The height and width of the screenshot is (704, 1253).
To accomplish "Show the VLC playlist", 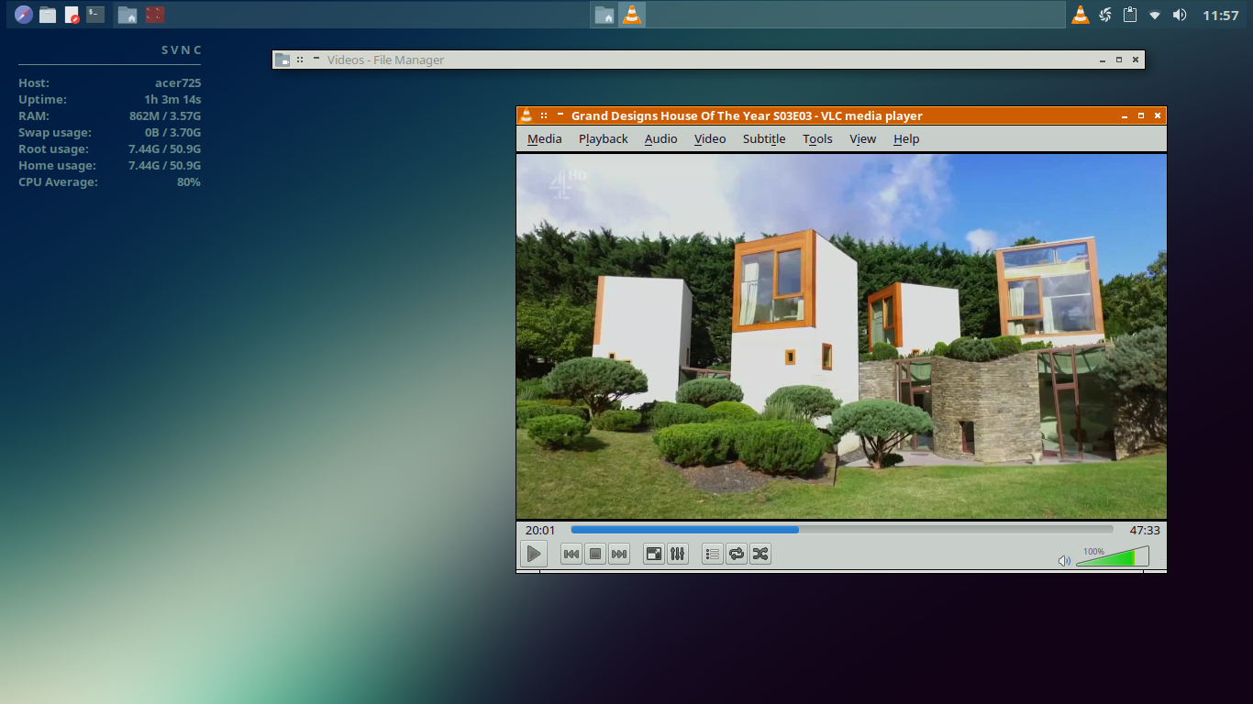I will [713, 554].
